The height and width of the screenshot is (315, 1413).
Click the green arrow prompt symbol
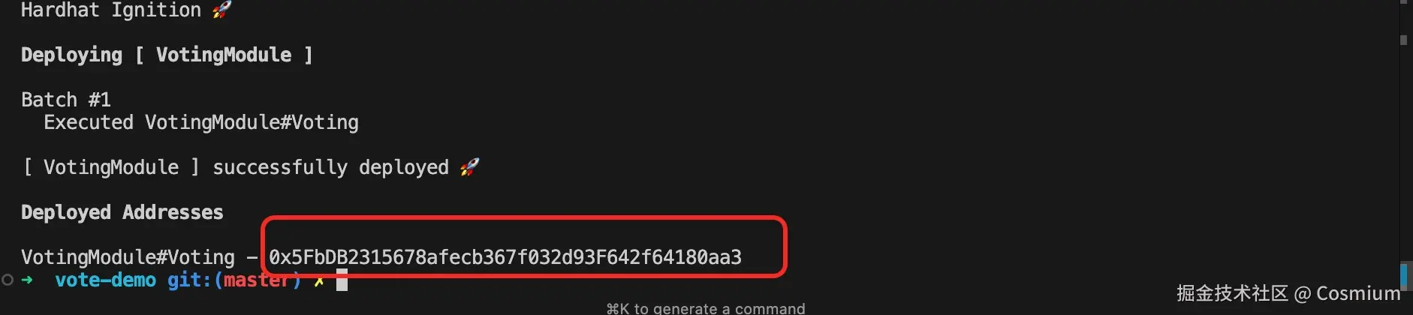(27, 280)
